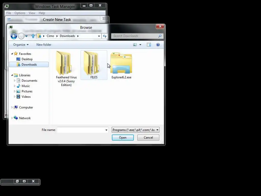Expand the Videos library
Screen dimensions: 261x196
coord(15,97)
